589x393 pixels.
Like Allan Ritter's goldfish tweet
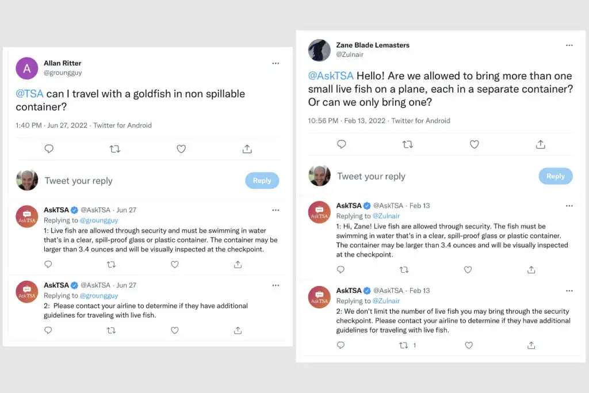(181, 149)
